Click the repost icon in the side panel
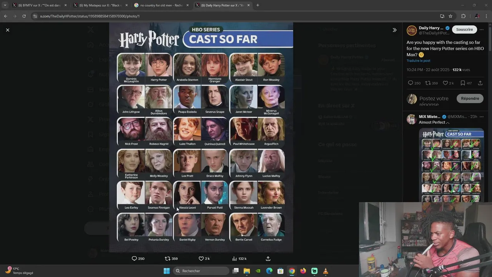 tap(428, 83)
